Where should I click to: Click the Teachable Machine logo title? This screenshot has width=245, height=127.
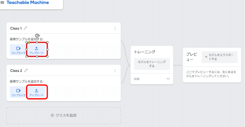[28, 2]
